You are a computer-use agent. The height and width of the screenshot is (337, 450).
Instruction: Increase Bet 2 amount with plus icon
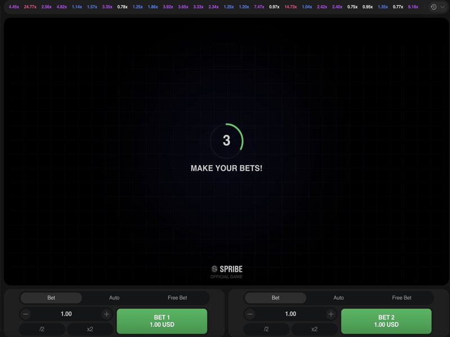tap(331, 314)
